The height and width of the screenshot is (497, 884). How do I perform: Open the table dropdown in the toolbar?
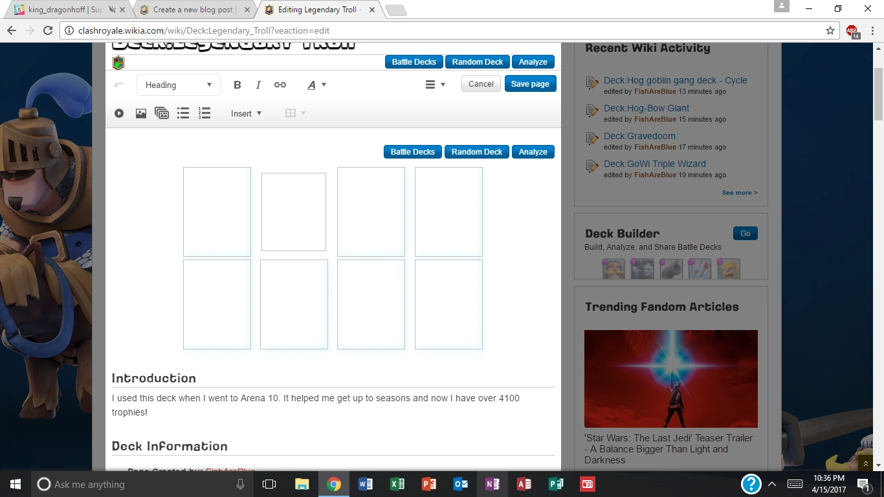[x=295, y=113]
